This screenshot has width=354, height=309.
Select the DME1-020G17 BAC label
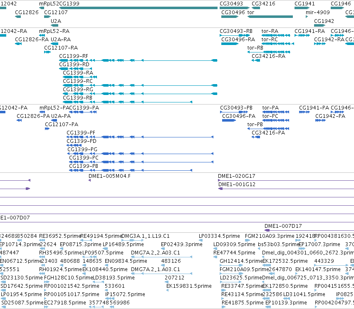pyautogui.click(x=236, y=176)
